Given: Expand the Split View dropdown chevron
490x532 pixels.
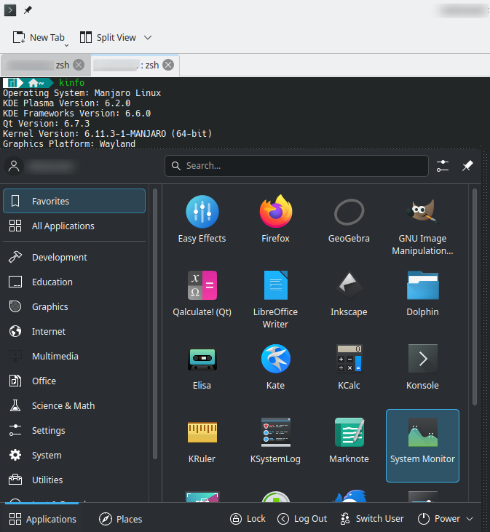Looking at the screenshot, I should 148,37.
